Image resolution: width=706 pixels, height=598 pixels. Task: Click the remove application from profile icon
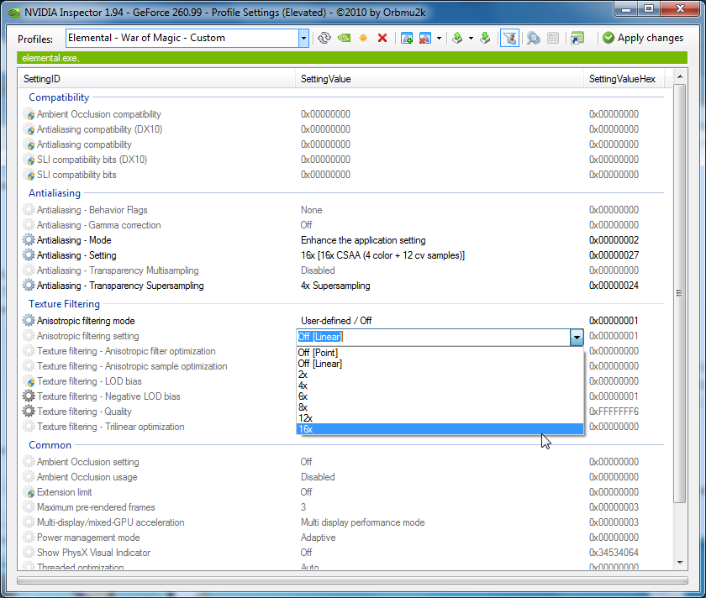(425, 38)
